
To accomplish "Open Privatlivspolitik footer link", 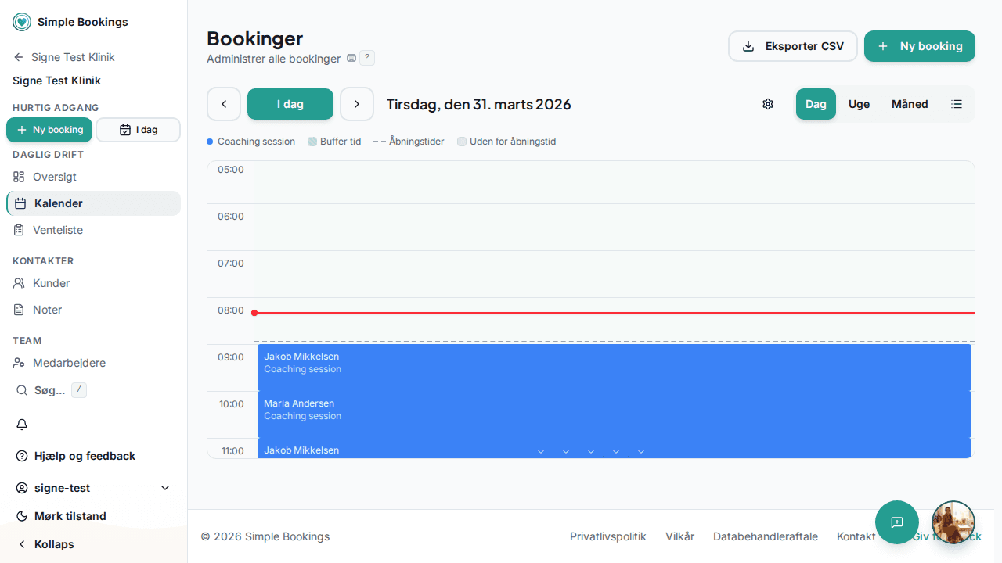I will (608, 536).
